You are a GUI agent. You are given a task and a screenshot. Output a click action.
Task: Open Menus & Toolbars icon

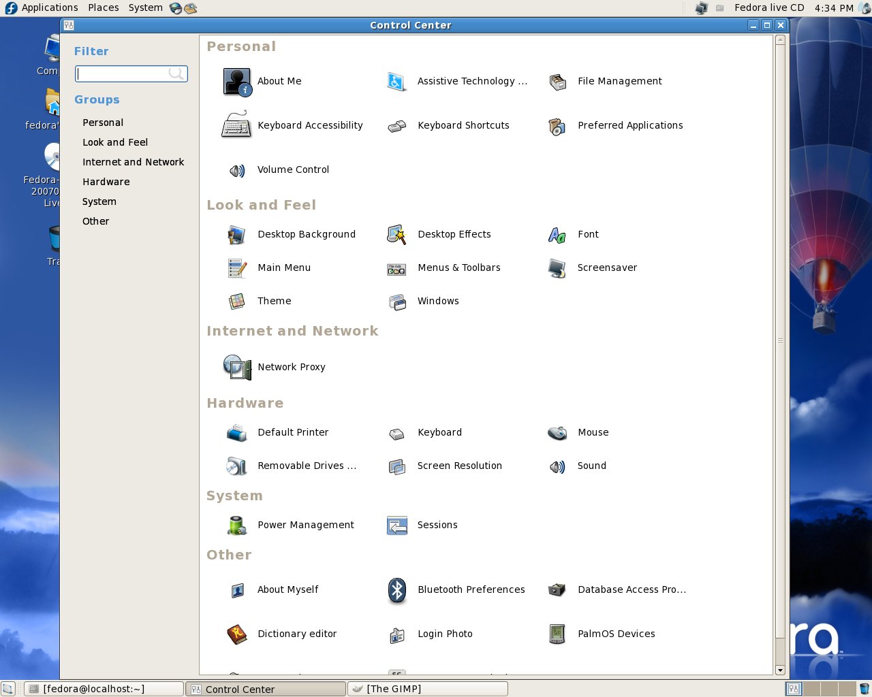396,268
